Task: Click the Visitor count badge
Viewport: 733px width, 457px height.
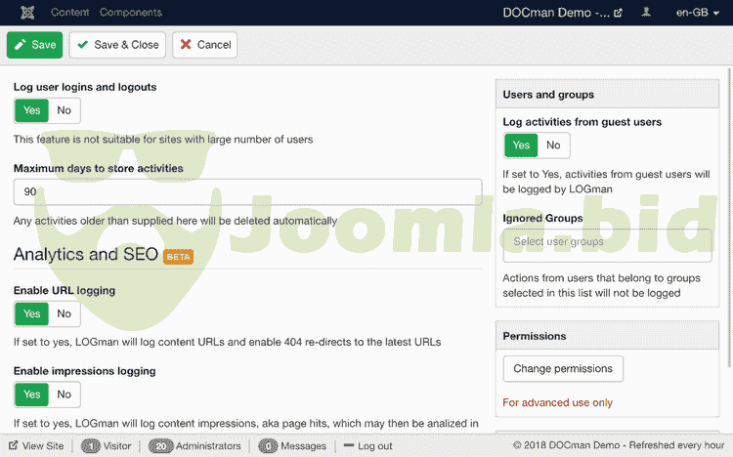Action: (x=91, y=446)
